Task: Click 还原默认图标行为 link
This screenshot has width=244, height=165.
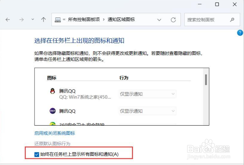Action: coord(52,143)
